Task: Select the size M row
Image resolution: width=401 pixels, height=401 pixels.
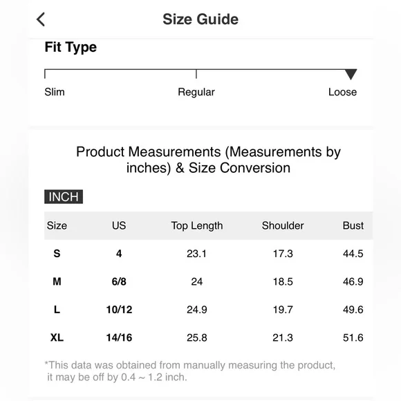Action: click(x=208, y=281)
